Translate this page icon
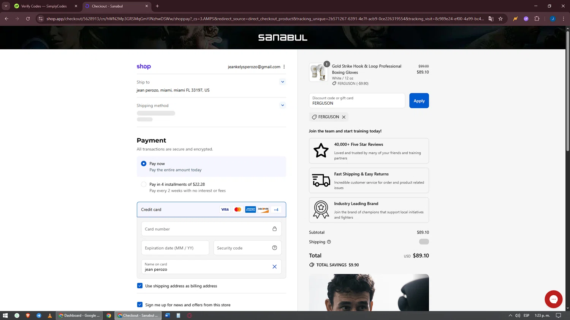 [x=491, y=19]
